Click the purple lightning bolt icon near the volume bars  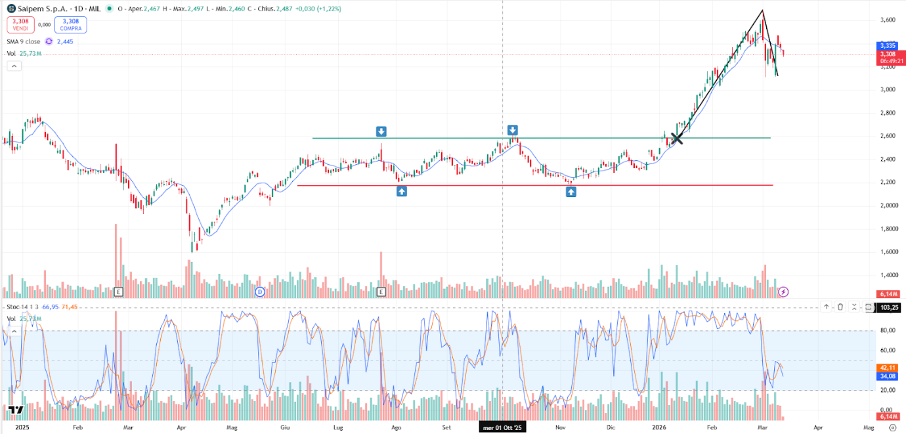click(x=783, y=292)
